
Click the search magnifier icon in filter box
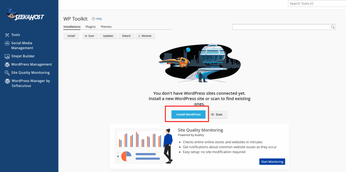pyautogui.click(x=332, y=27)
